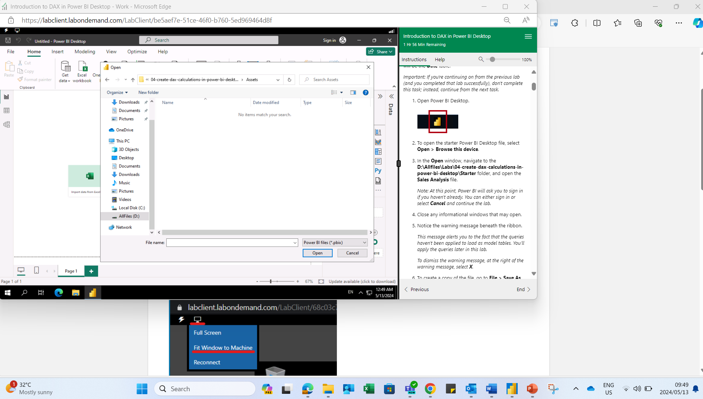Click the Open button to confirm file selection
703x399 pixels.
(318, 253)
